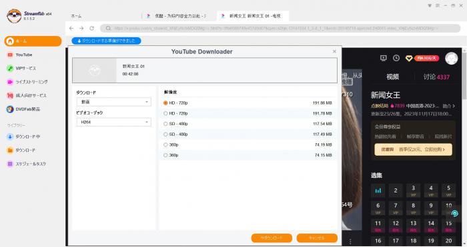This screenshot has height=247, width=467.
Task: Reload the page with refresh icon
Action: pos(92,28)
